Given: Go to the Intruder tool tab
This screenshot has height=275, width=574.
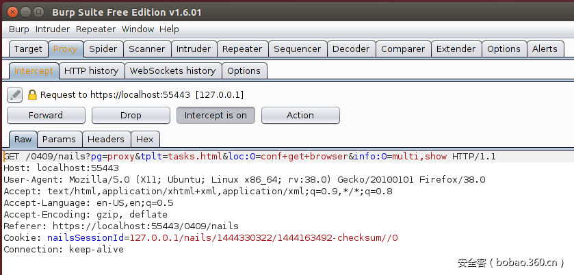Looking at the screenshot, I should pos(194,49).
